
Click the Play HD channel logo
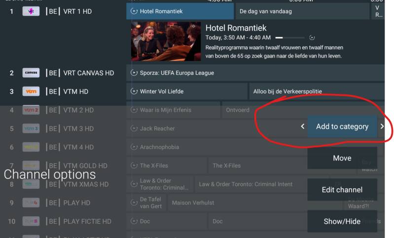coord(31,203)
